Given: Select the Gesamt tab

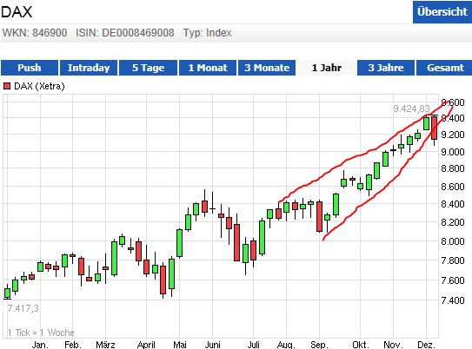Looking at the screenshot, I should tap(445, 68).
